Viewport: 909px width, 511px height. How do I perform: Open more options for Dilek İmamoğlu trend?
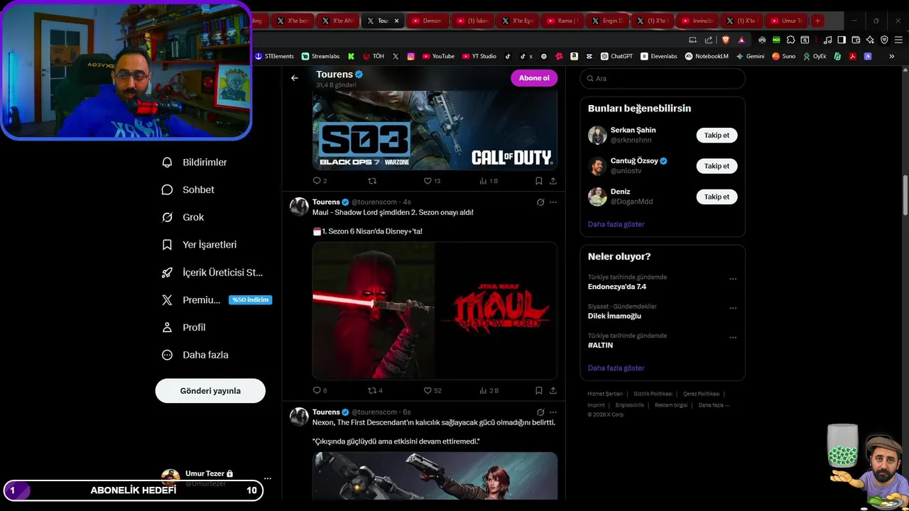(x=733, y=308)
